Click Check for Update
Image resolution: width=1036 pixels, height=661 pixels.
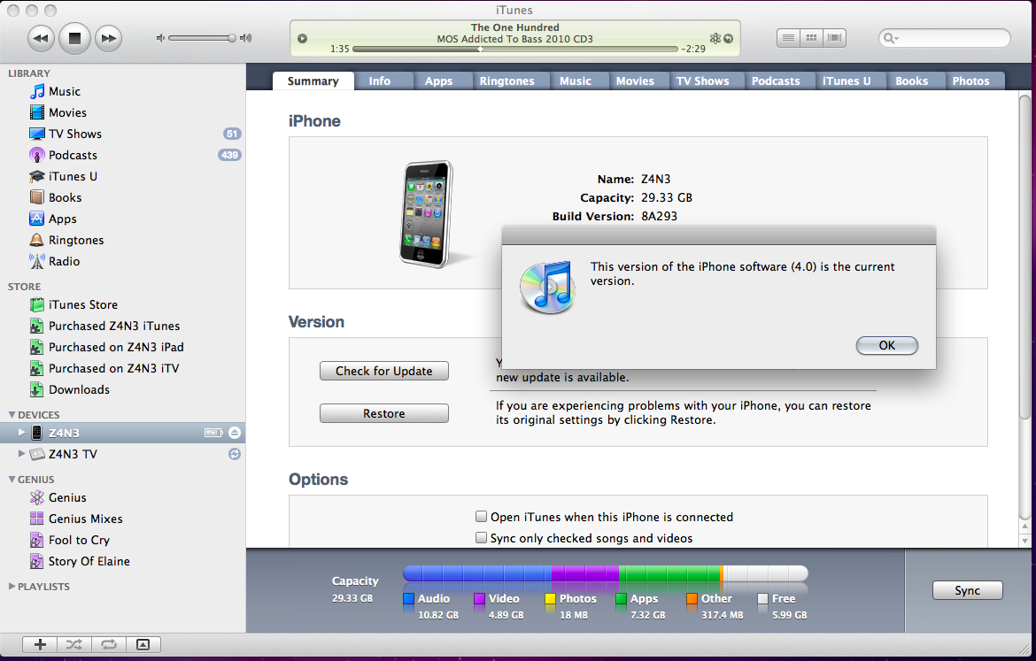click(384, 371)
